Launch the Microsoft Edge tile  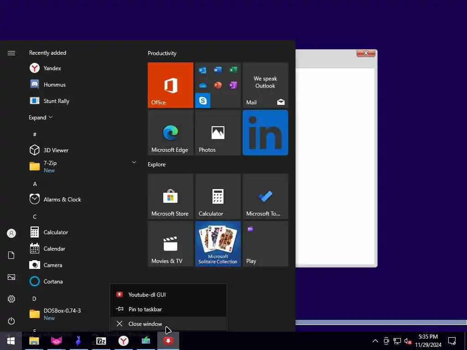pyautogui.click(x=171, y=133)
